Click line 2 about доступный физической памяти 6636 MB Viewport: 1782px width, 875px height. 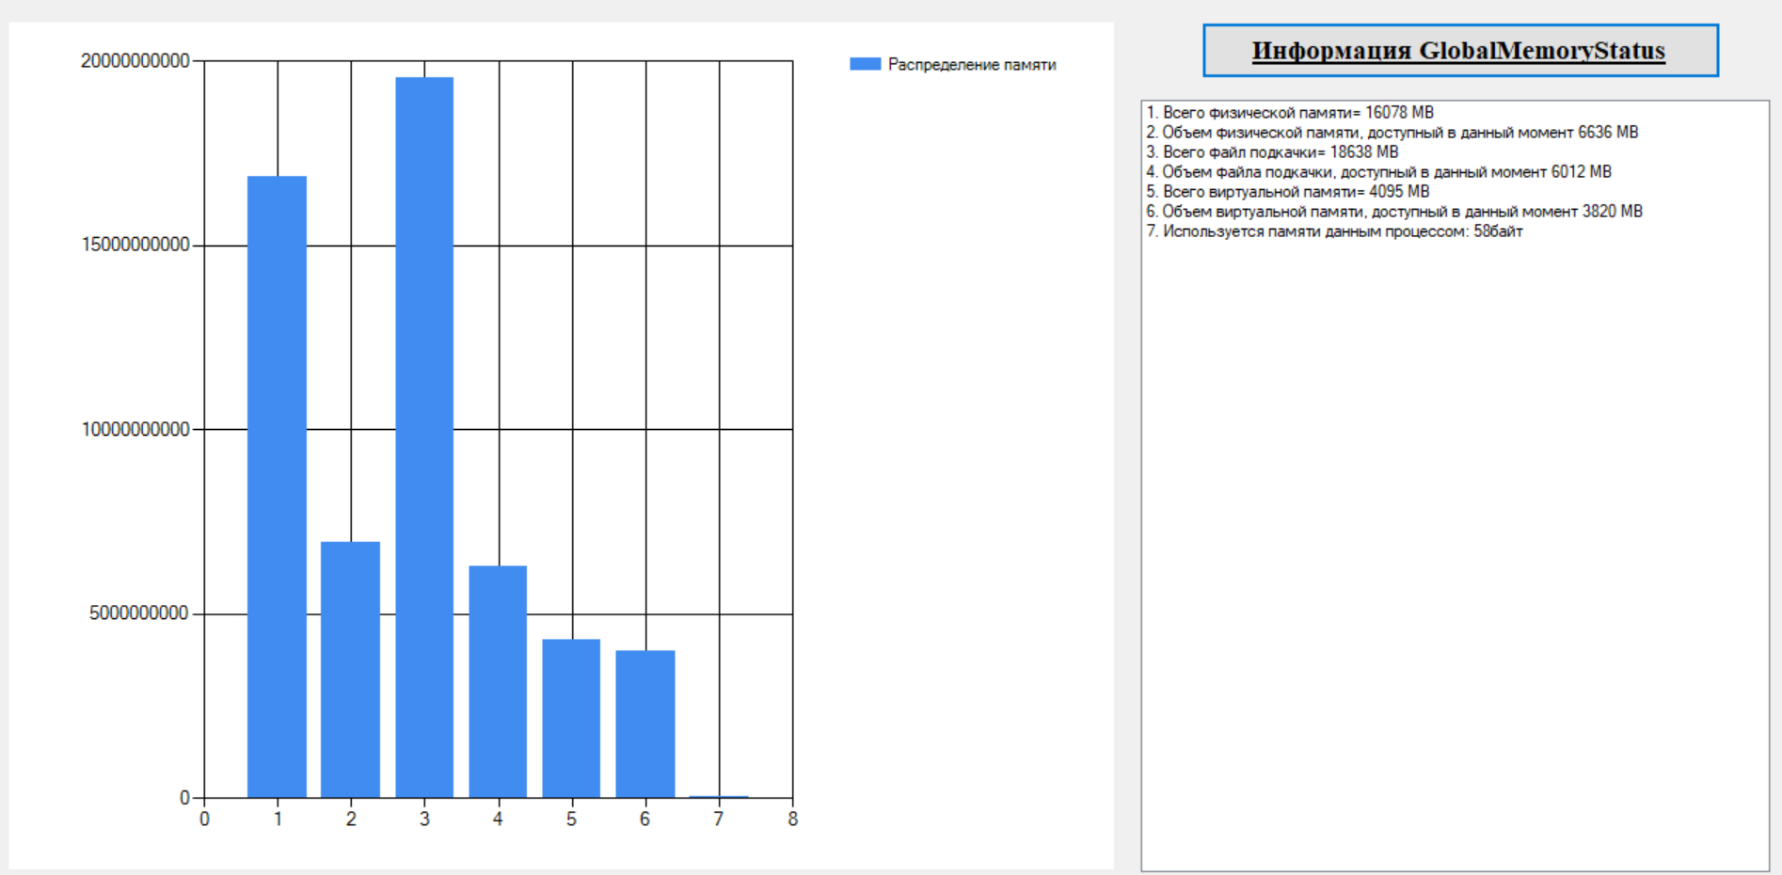(1392, 133)
